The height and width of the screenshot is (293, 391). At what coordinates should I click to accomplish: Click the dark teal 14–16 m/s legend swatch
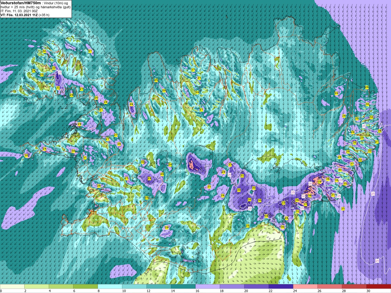pos(183,287)
